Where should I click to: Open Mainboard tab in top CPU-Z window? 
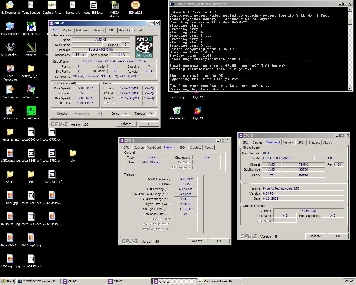[83, 30]
